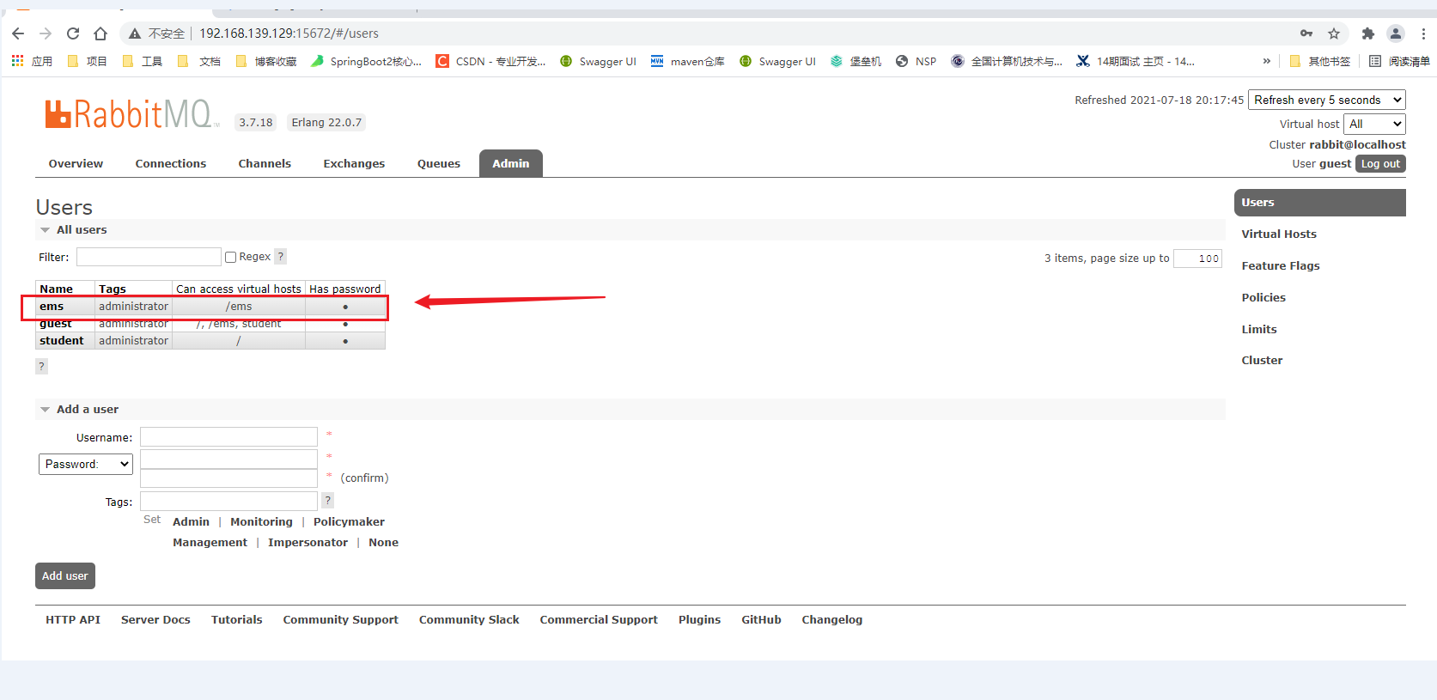Click the Add user button
The height and width of the screenshot is (700, 1437).
tap(65, 575)
